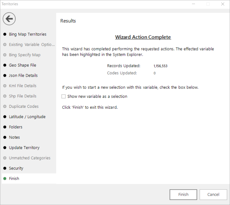Click the gray bullet beside Duplicate Codes
This screenshot has width=230, height=205.
[5, 106]
